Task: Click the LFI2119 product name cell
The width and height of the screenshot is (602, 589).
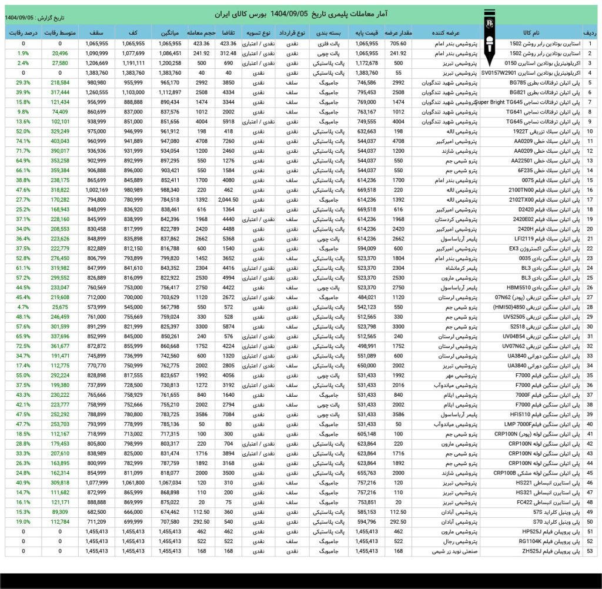Action: click(x=531, y=239)
